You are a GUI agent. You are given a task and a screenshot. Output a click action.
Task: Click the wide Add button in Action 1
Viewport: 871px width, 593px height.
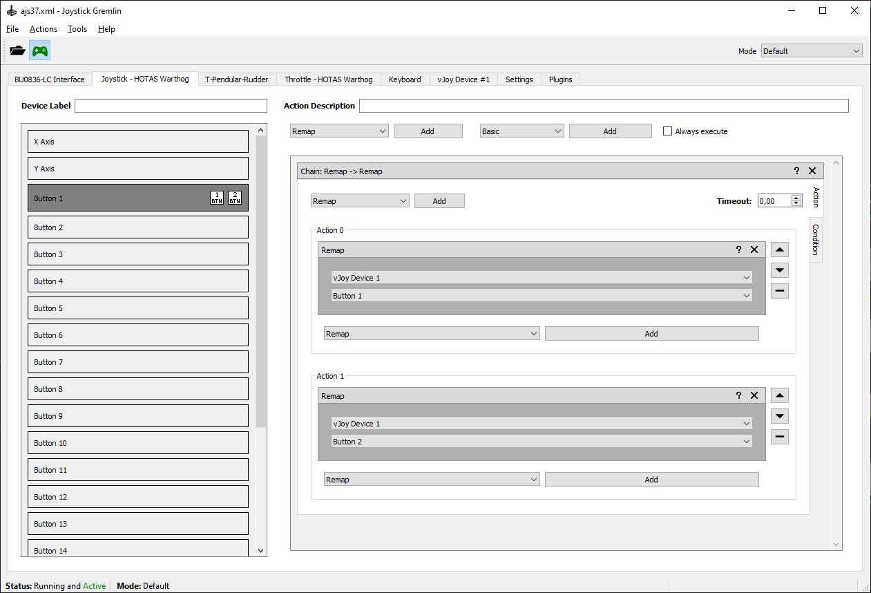651,480
